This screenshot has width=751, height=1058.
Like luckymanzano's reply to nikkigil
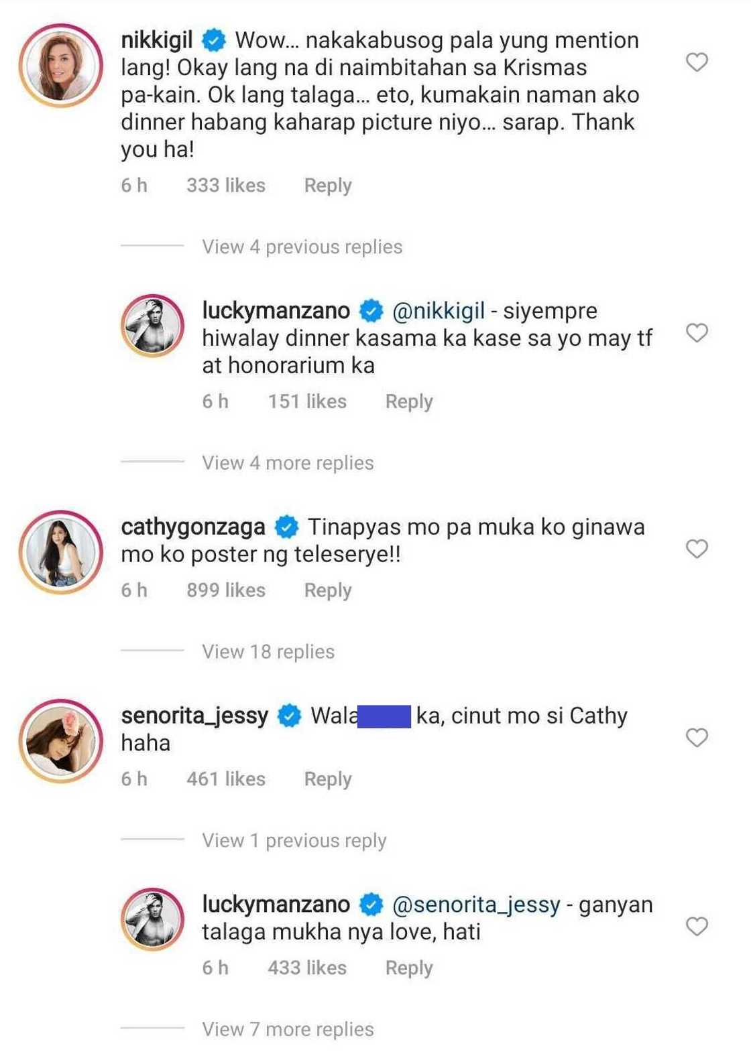(697, 332)
